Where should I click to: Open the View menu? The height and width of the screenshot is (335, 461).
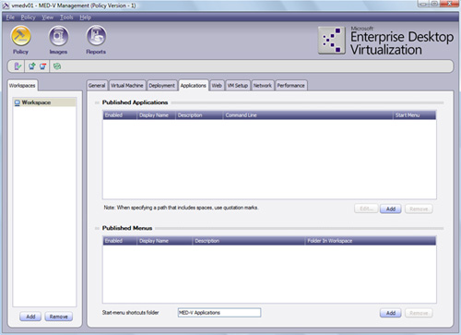(47, 18)
